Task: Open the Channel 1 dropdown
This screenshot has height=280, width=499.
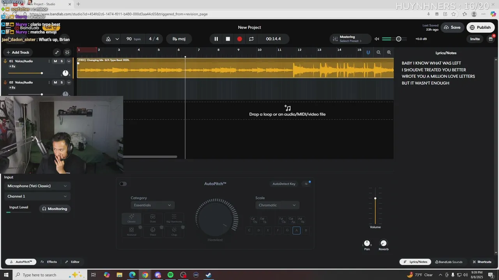Action: click(x=37, y=196)
